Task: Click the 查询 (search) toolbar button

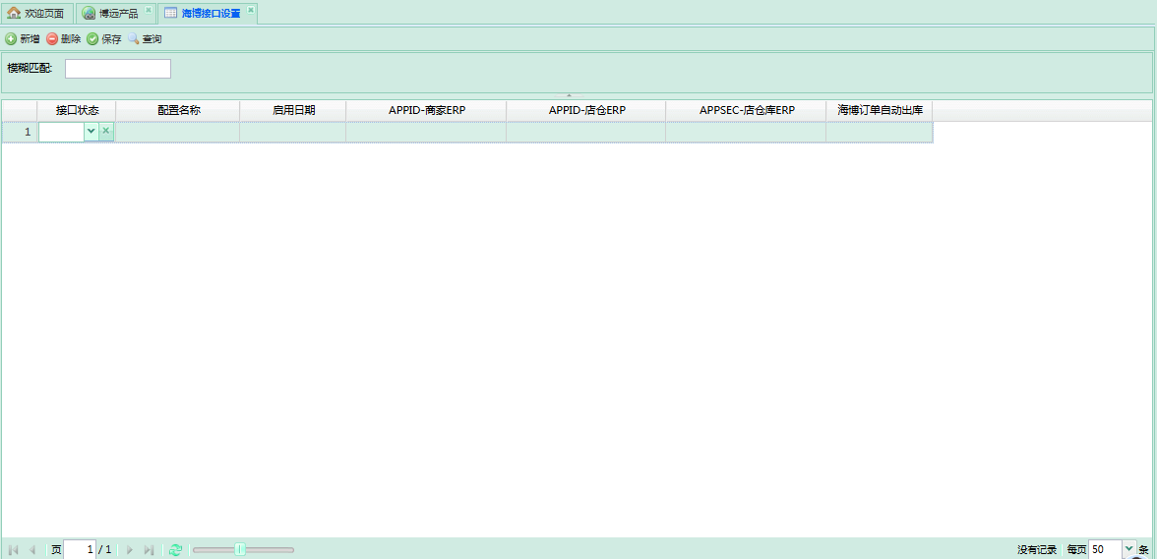Action: [145, 39]
